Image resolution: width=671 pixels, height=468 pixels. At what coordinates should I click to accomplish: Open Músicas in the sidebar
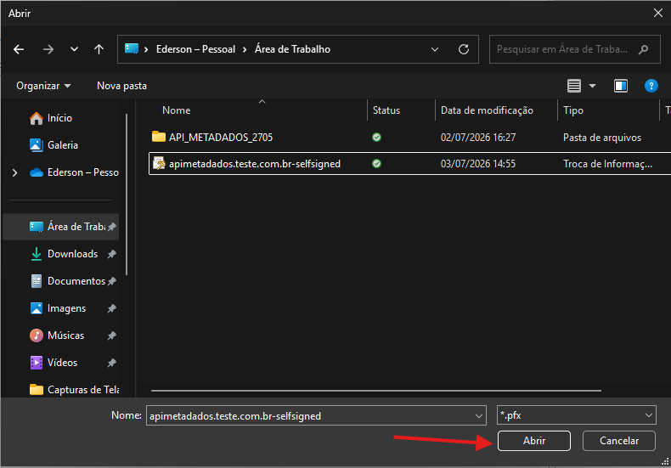coord(65,335)
